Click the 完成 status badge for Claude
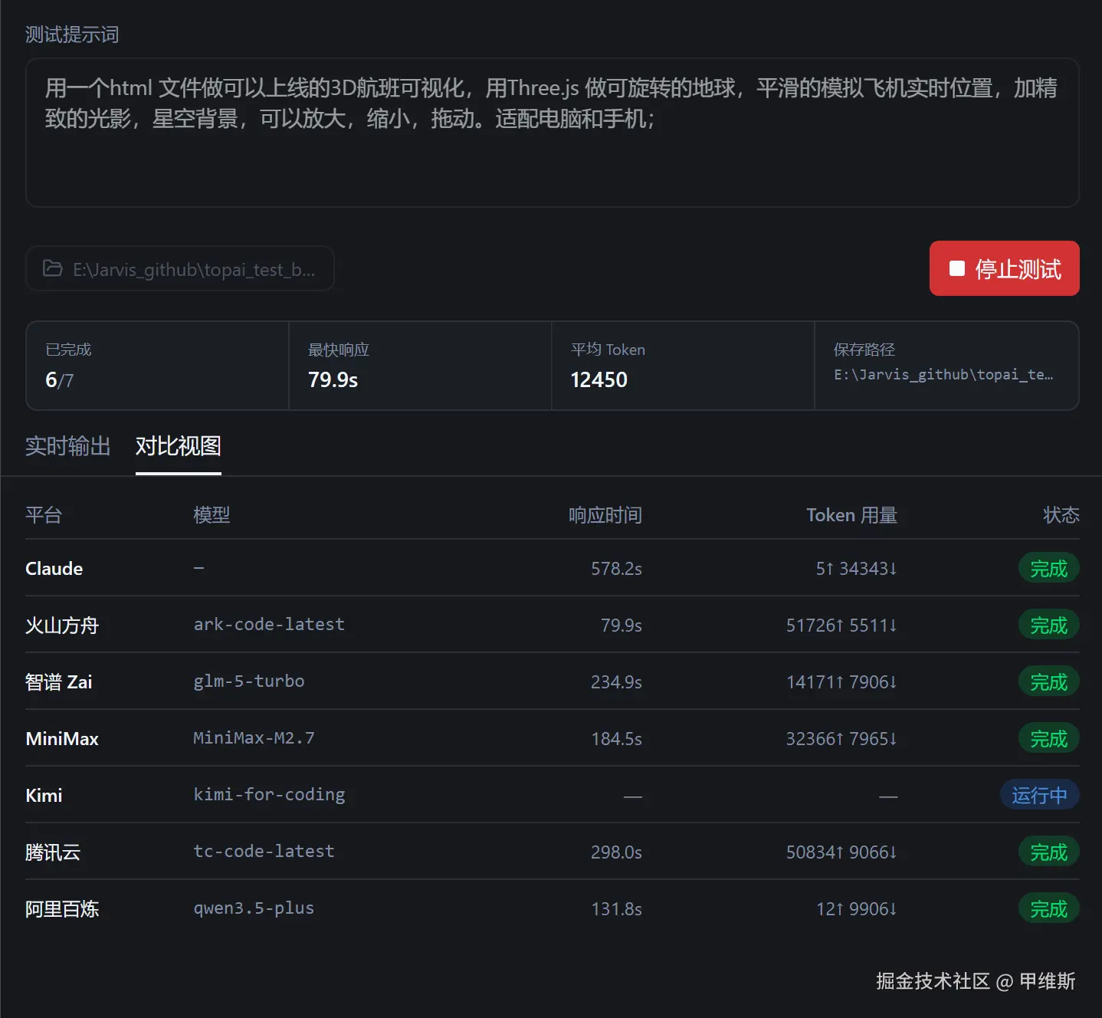Image resolution: width=1102 pixels, height=1018 pixels. (x=1049, y=569)
